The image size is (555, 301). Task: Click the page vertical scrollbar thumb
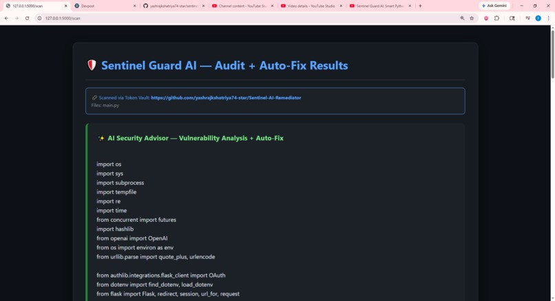552,54
